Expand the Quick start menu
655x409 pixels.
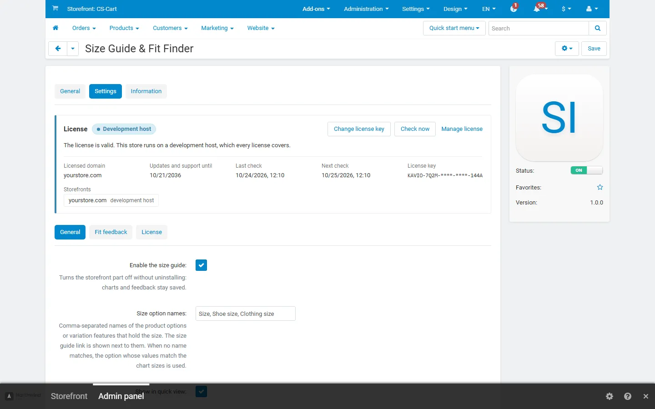(454, 28)
